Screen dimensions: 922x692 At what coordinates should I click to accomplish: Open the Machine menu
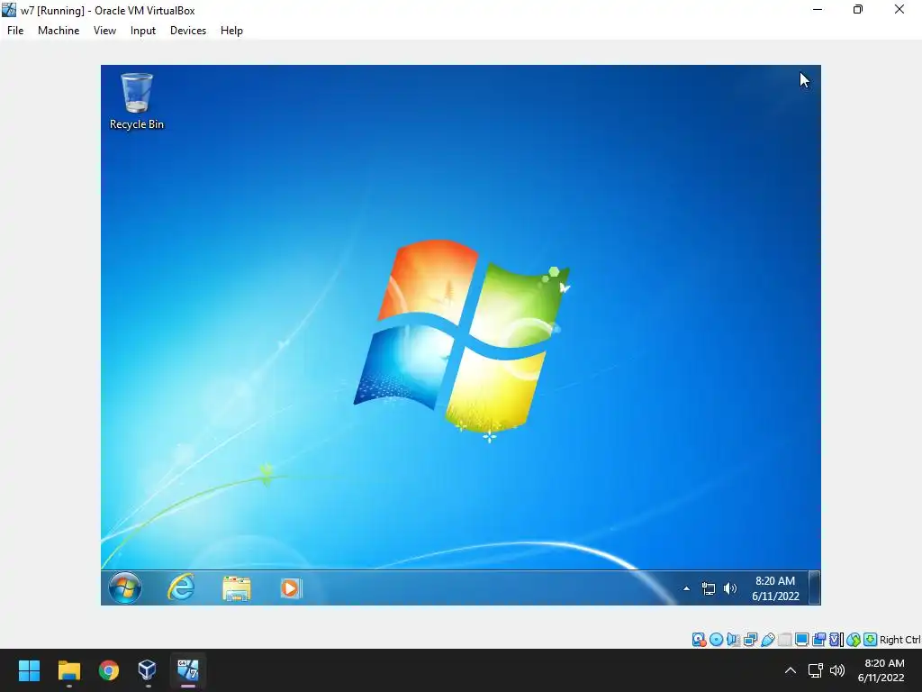point(59,31)
